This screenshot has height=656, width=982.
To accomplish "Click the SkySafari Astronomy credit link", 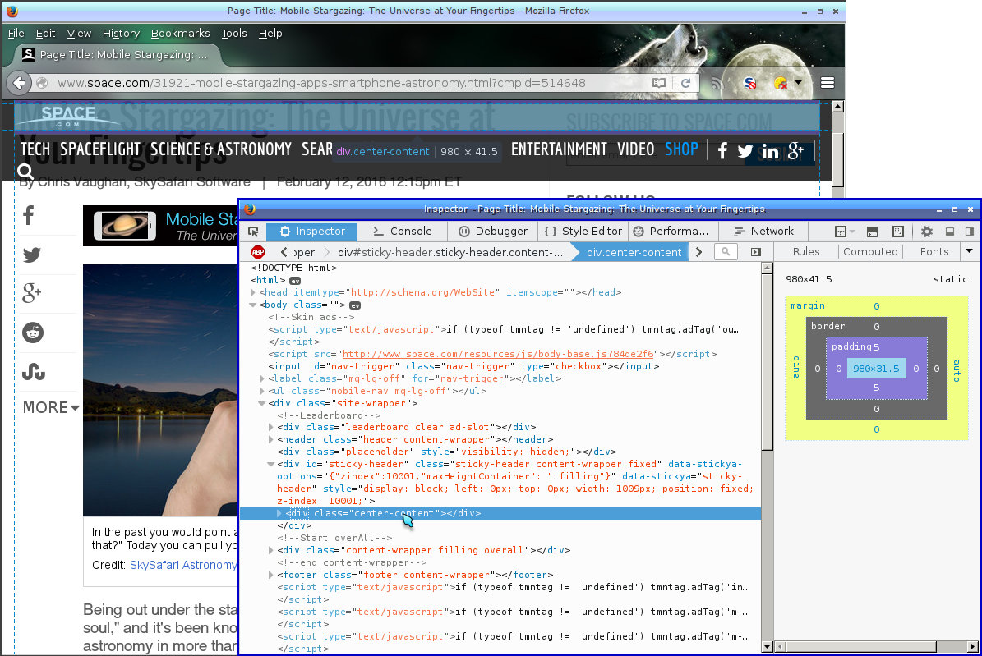I will coord(183,565).
